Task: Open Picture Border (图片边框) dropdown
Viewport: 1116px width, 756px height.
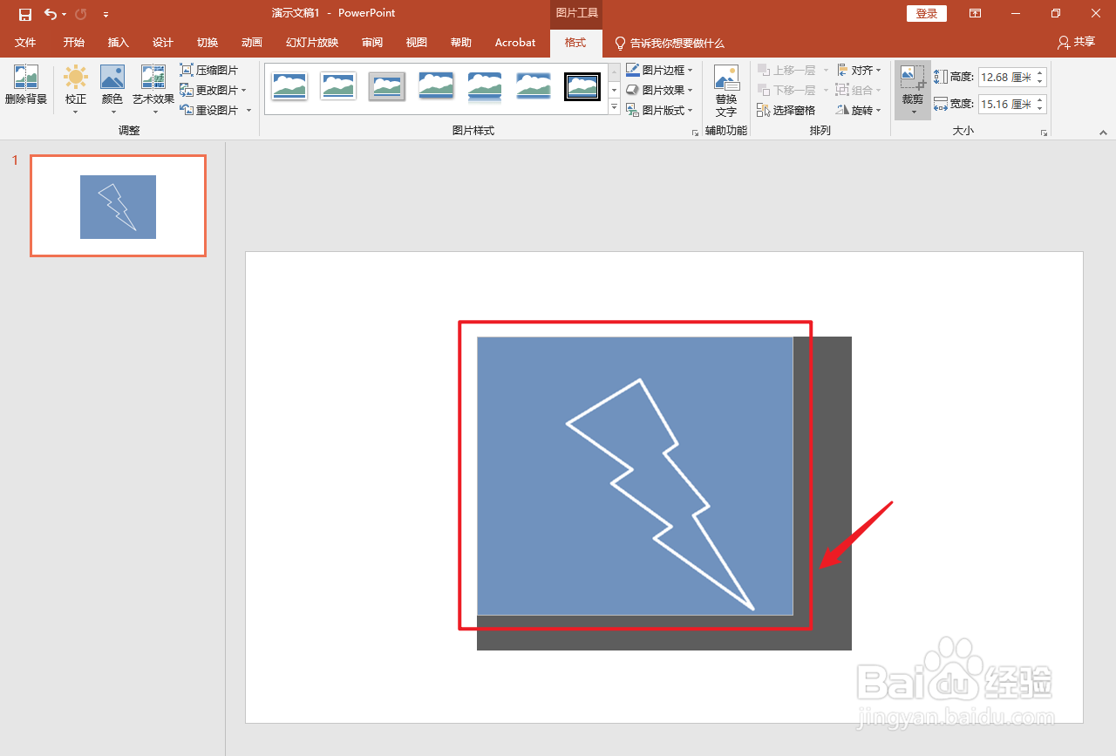Action: click(659, 70)
